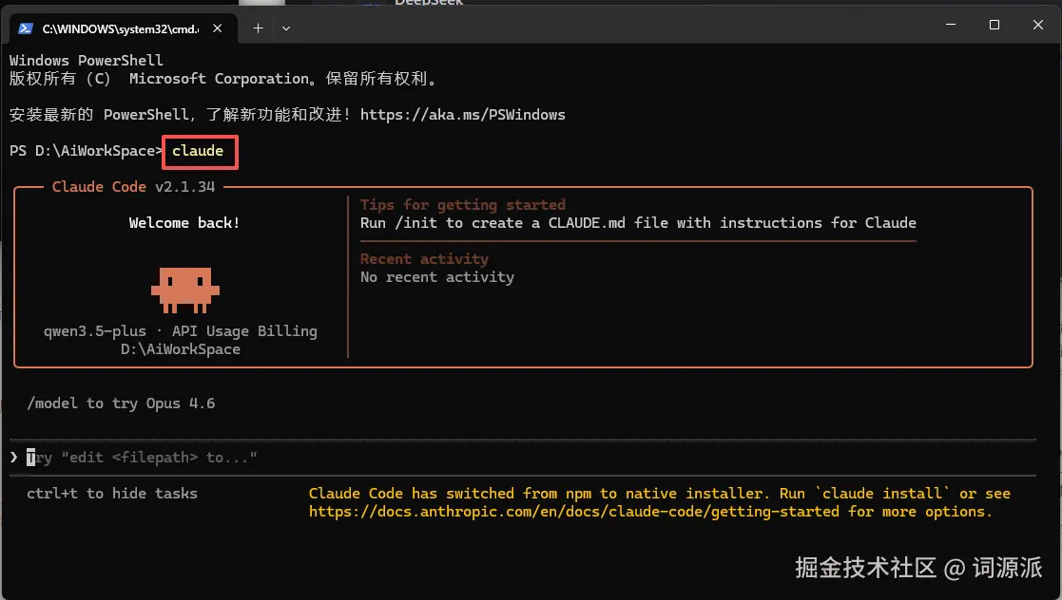Click the '/model to try Opus 4.6' hint
Image resolution: width=1062 pixels, height=600 pixels.
[121, 403]
